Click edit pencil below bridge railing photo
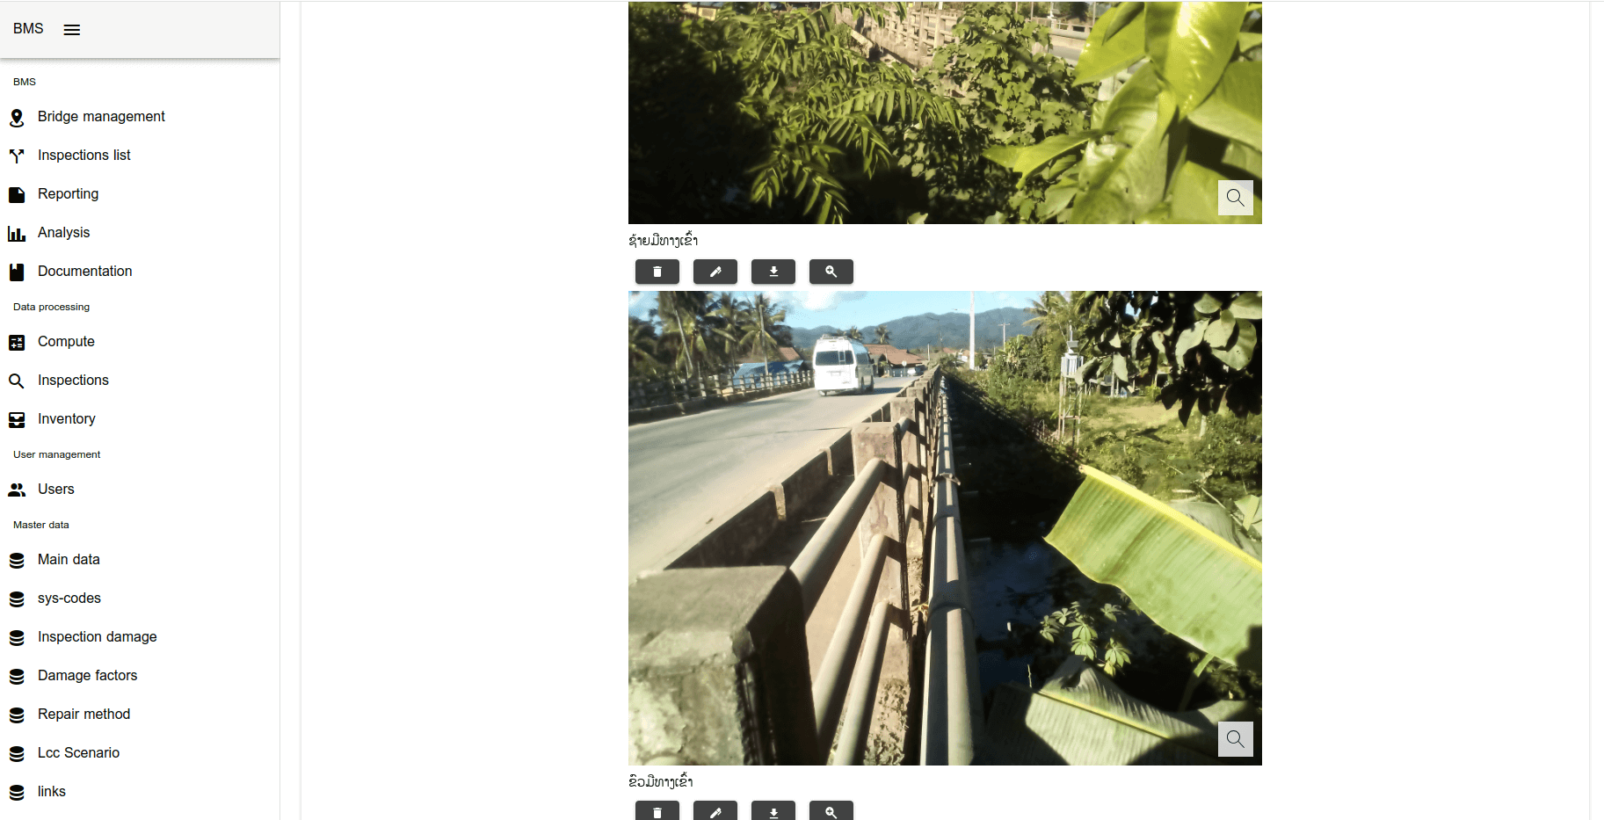This screenshot has width=1604, height=820. (715, 811)
